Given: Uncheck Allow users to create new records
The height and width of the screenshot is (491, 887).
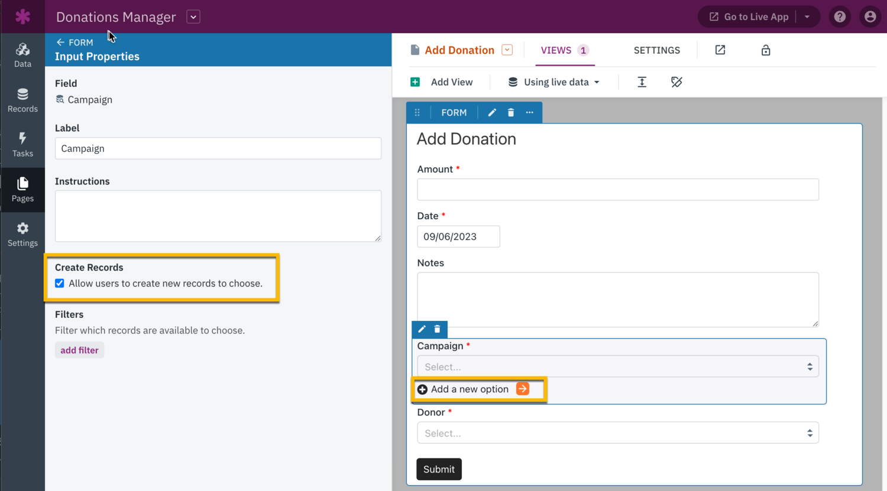Looking at the screenshot, I should tap(60, 284).
